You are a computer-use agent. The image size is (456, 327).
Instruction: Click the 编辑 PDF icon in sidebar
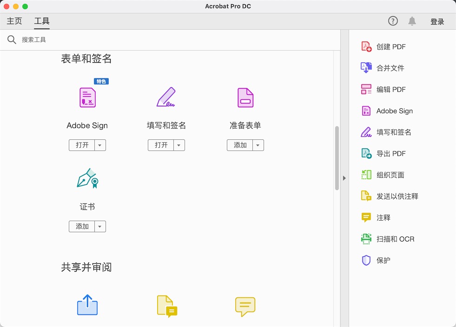click(366, 89)
